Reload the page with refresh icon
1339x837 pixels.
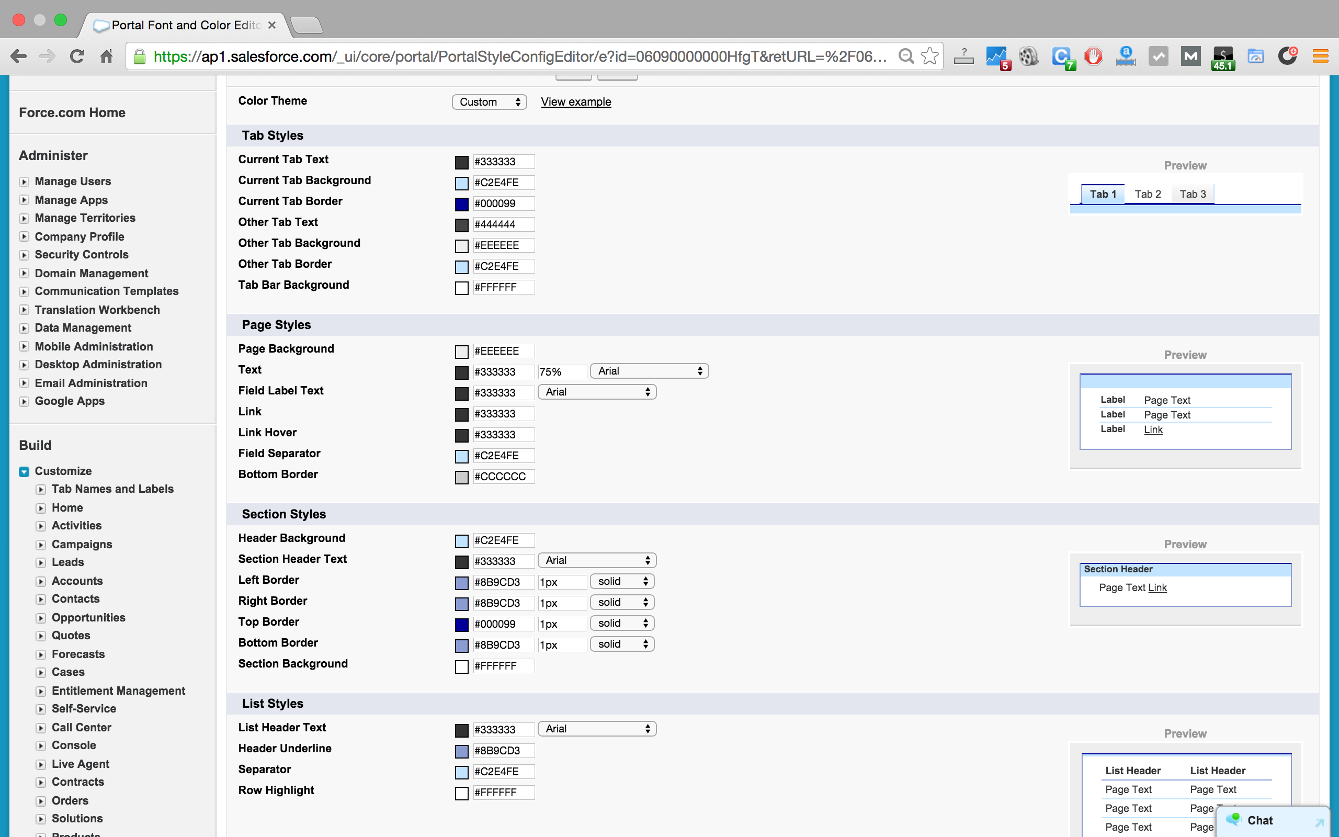[77, 56]
